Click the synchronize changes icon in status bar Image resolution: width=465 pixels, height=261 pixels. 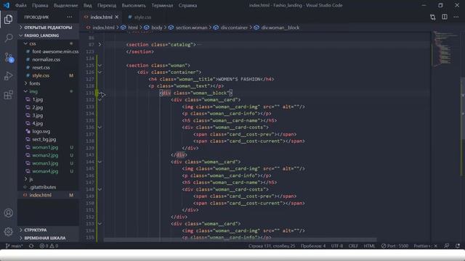31,246
